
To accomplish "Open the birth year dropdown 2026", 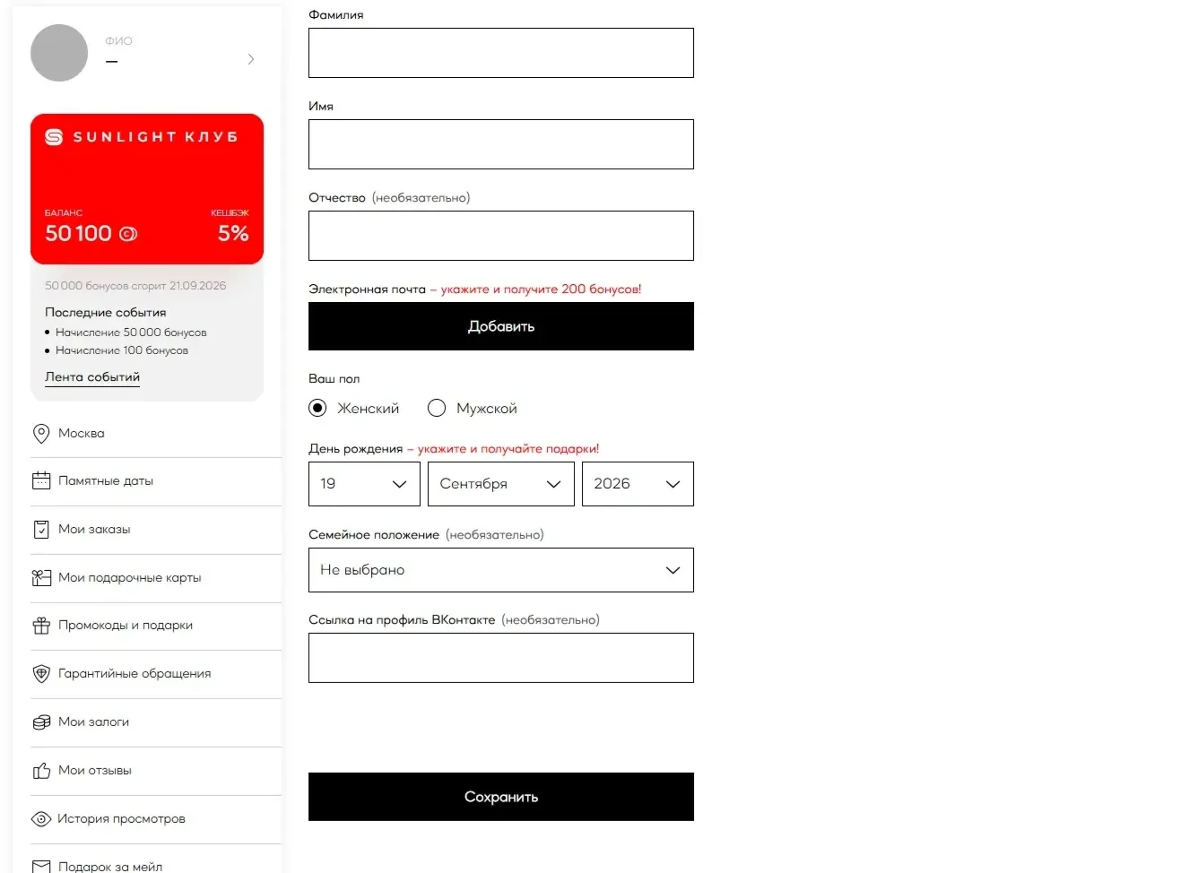I will point(638,484).
